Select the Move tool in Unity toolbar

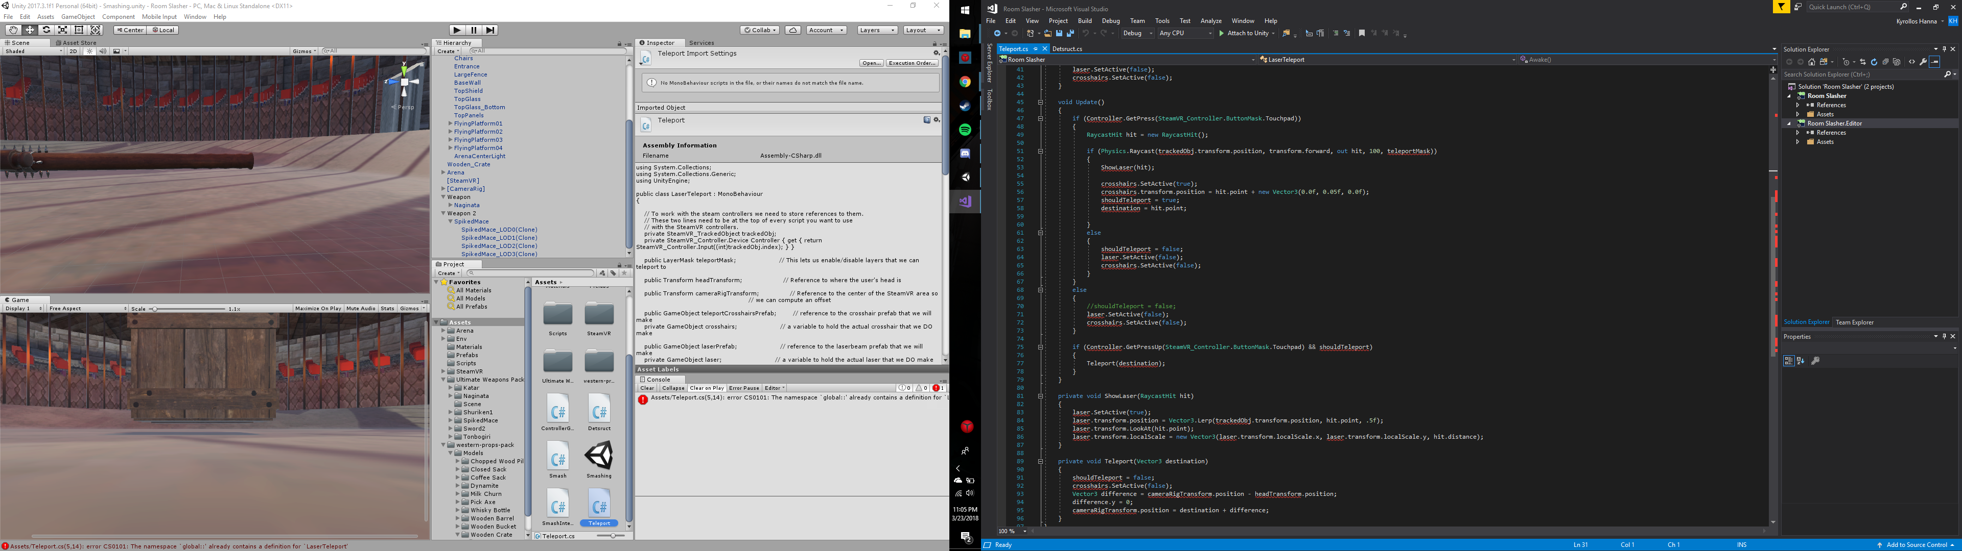[30, 30]
